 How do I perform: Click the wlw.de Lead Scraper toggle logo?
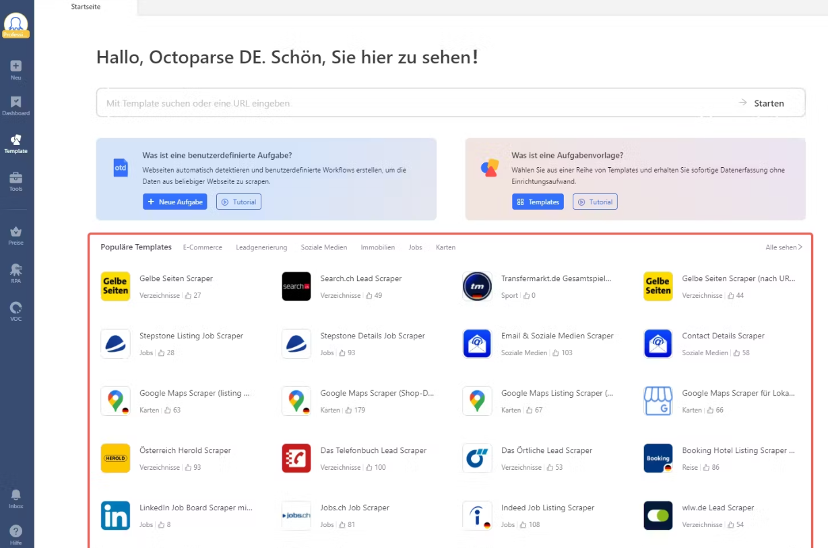[x=658, y=516]
